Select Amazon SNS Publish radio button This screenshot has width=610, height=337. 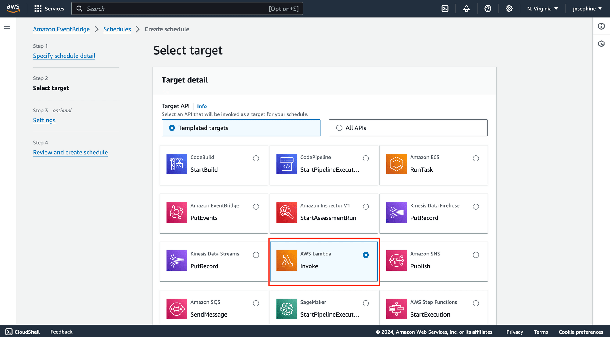click(x=476, y=255)
